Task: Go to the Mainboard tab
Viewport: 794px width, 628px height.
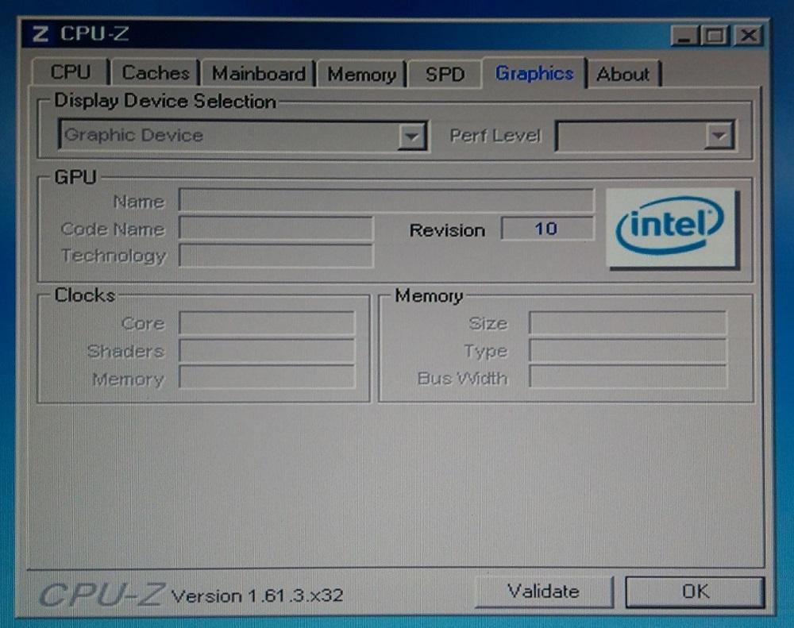Action: (258, 74)
